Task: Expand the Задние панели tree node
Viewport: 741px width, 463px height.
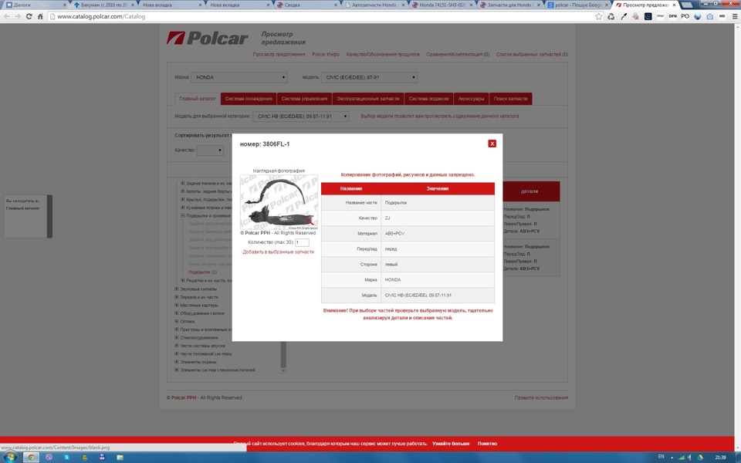Action: pos(182,184)
